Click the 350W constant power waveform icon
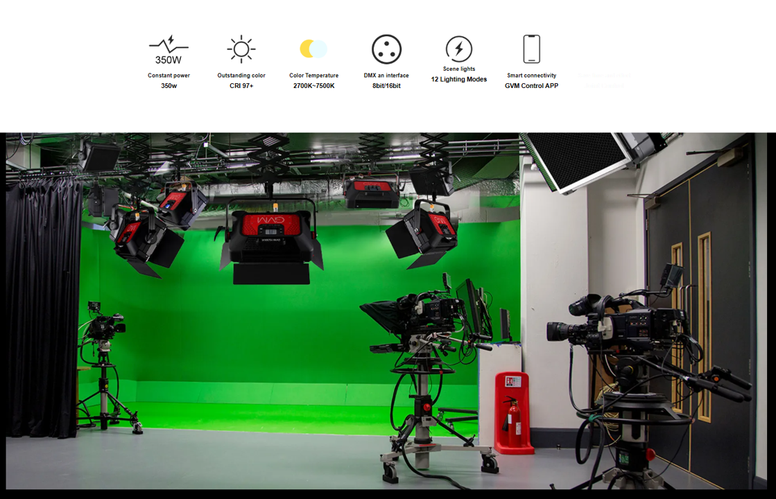The width and height of the screenshot is (776, 499). point(169,50)
